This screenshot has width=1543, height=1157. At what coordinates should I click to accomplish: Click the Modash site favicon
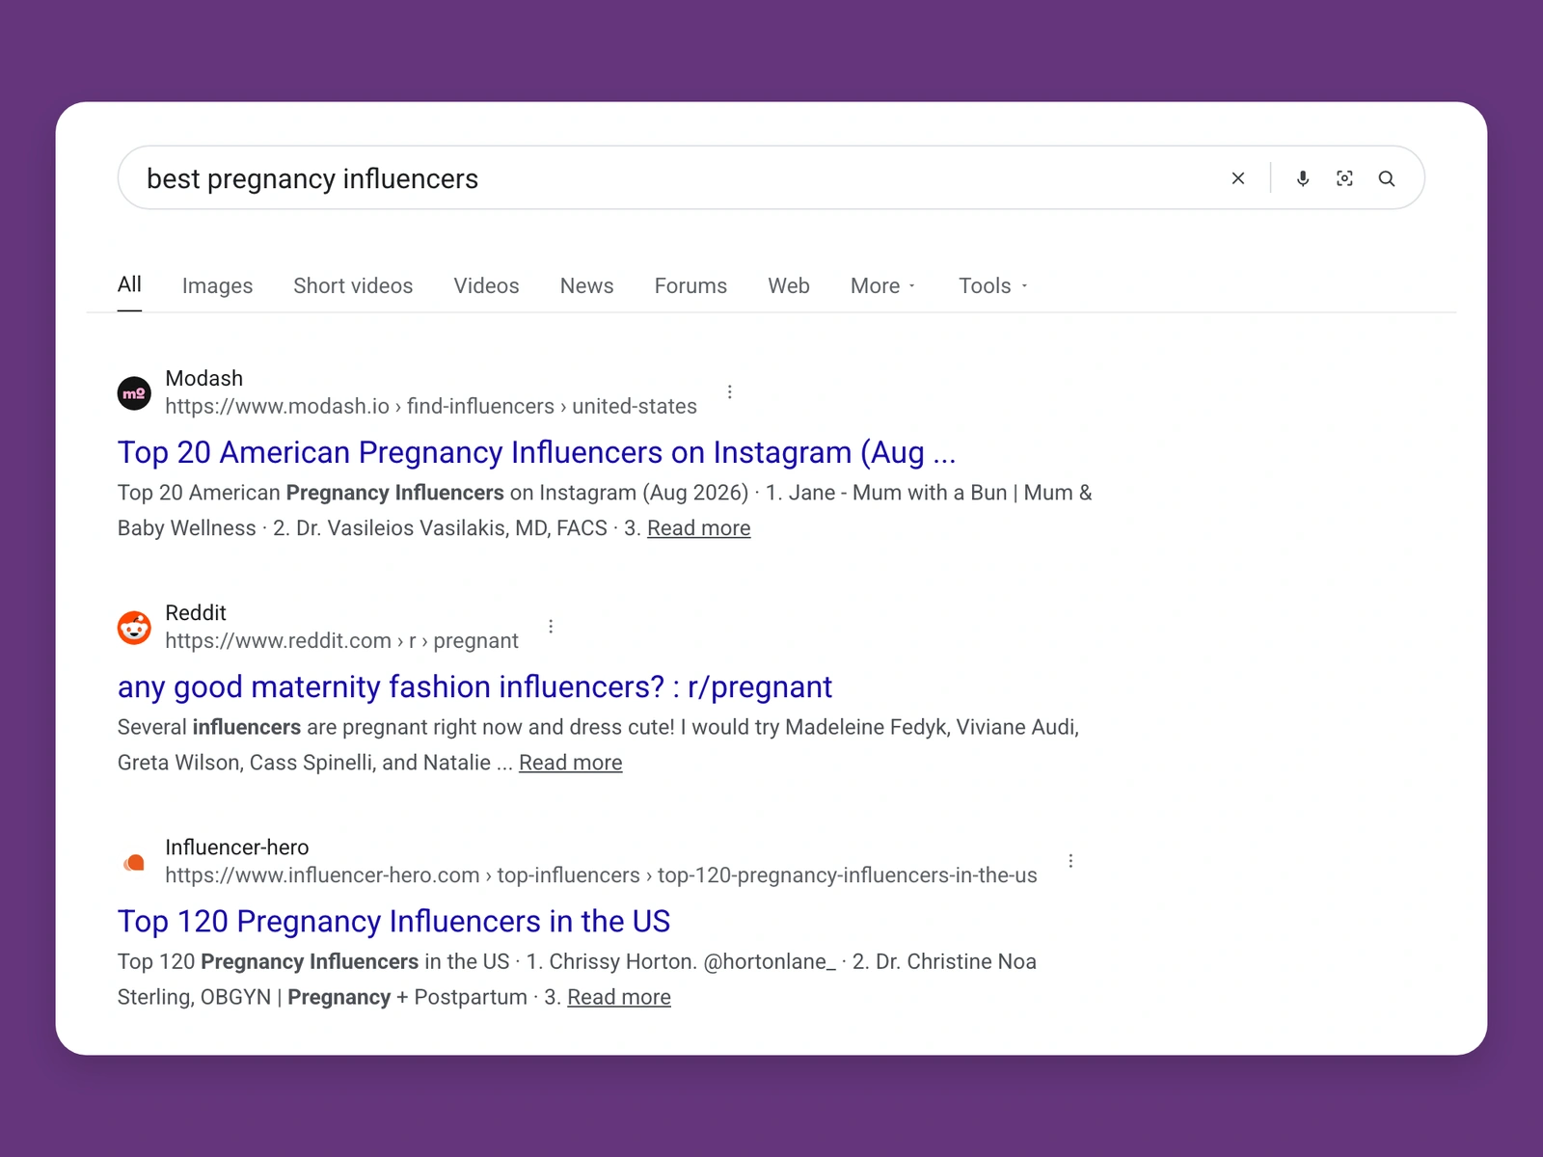click(x=134, y=393)
